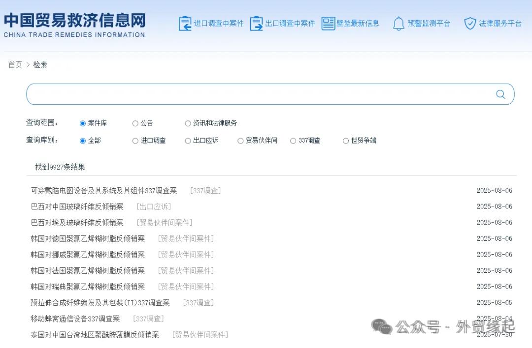This screenshot has height=348, width=532.
Task: Click the checkmark inside the shield icon
Action: click(x=470, y=23)
